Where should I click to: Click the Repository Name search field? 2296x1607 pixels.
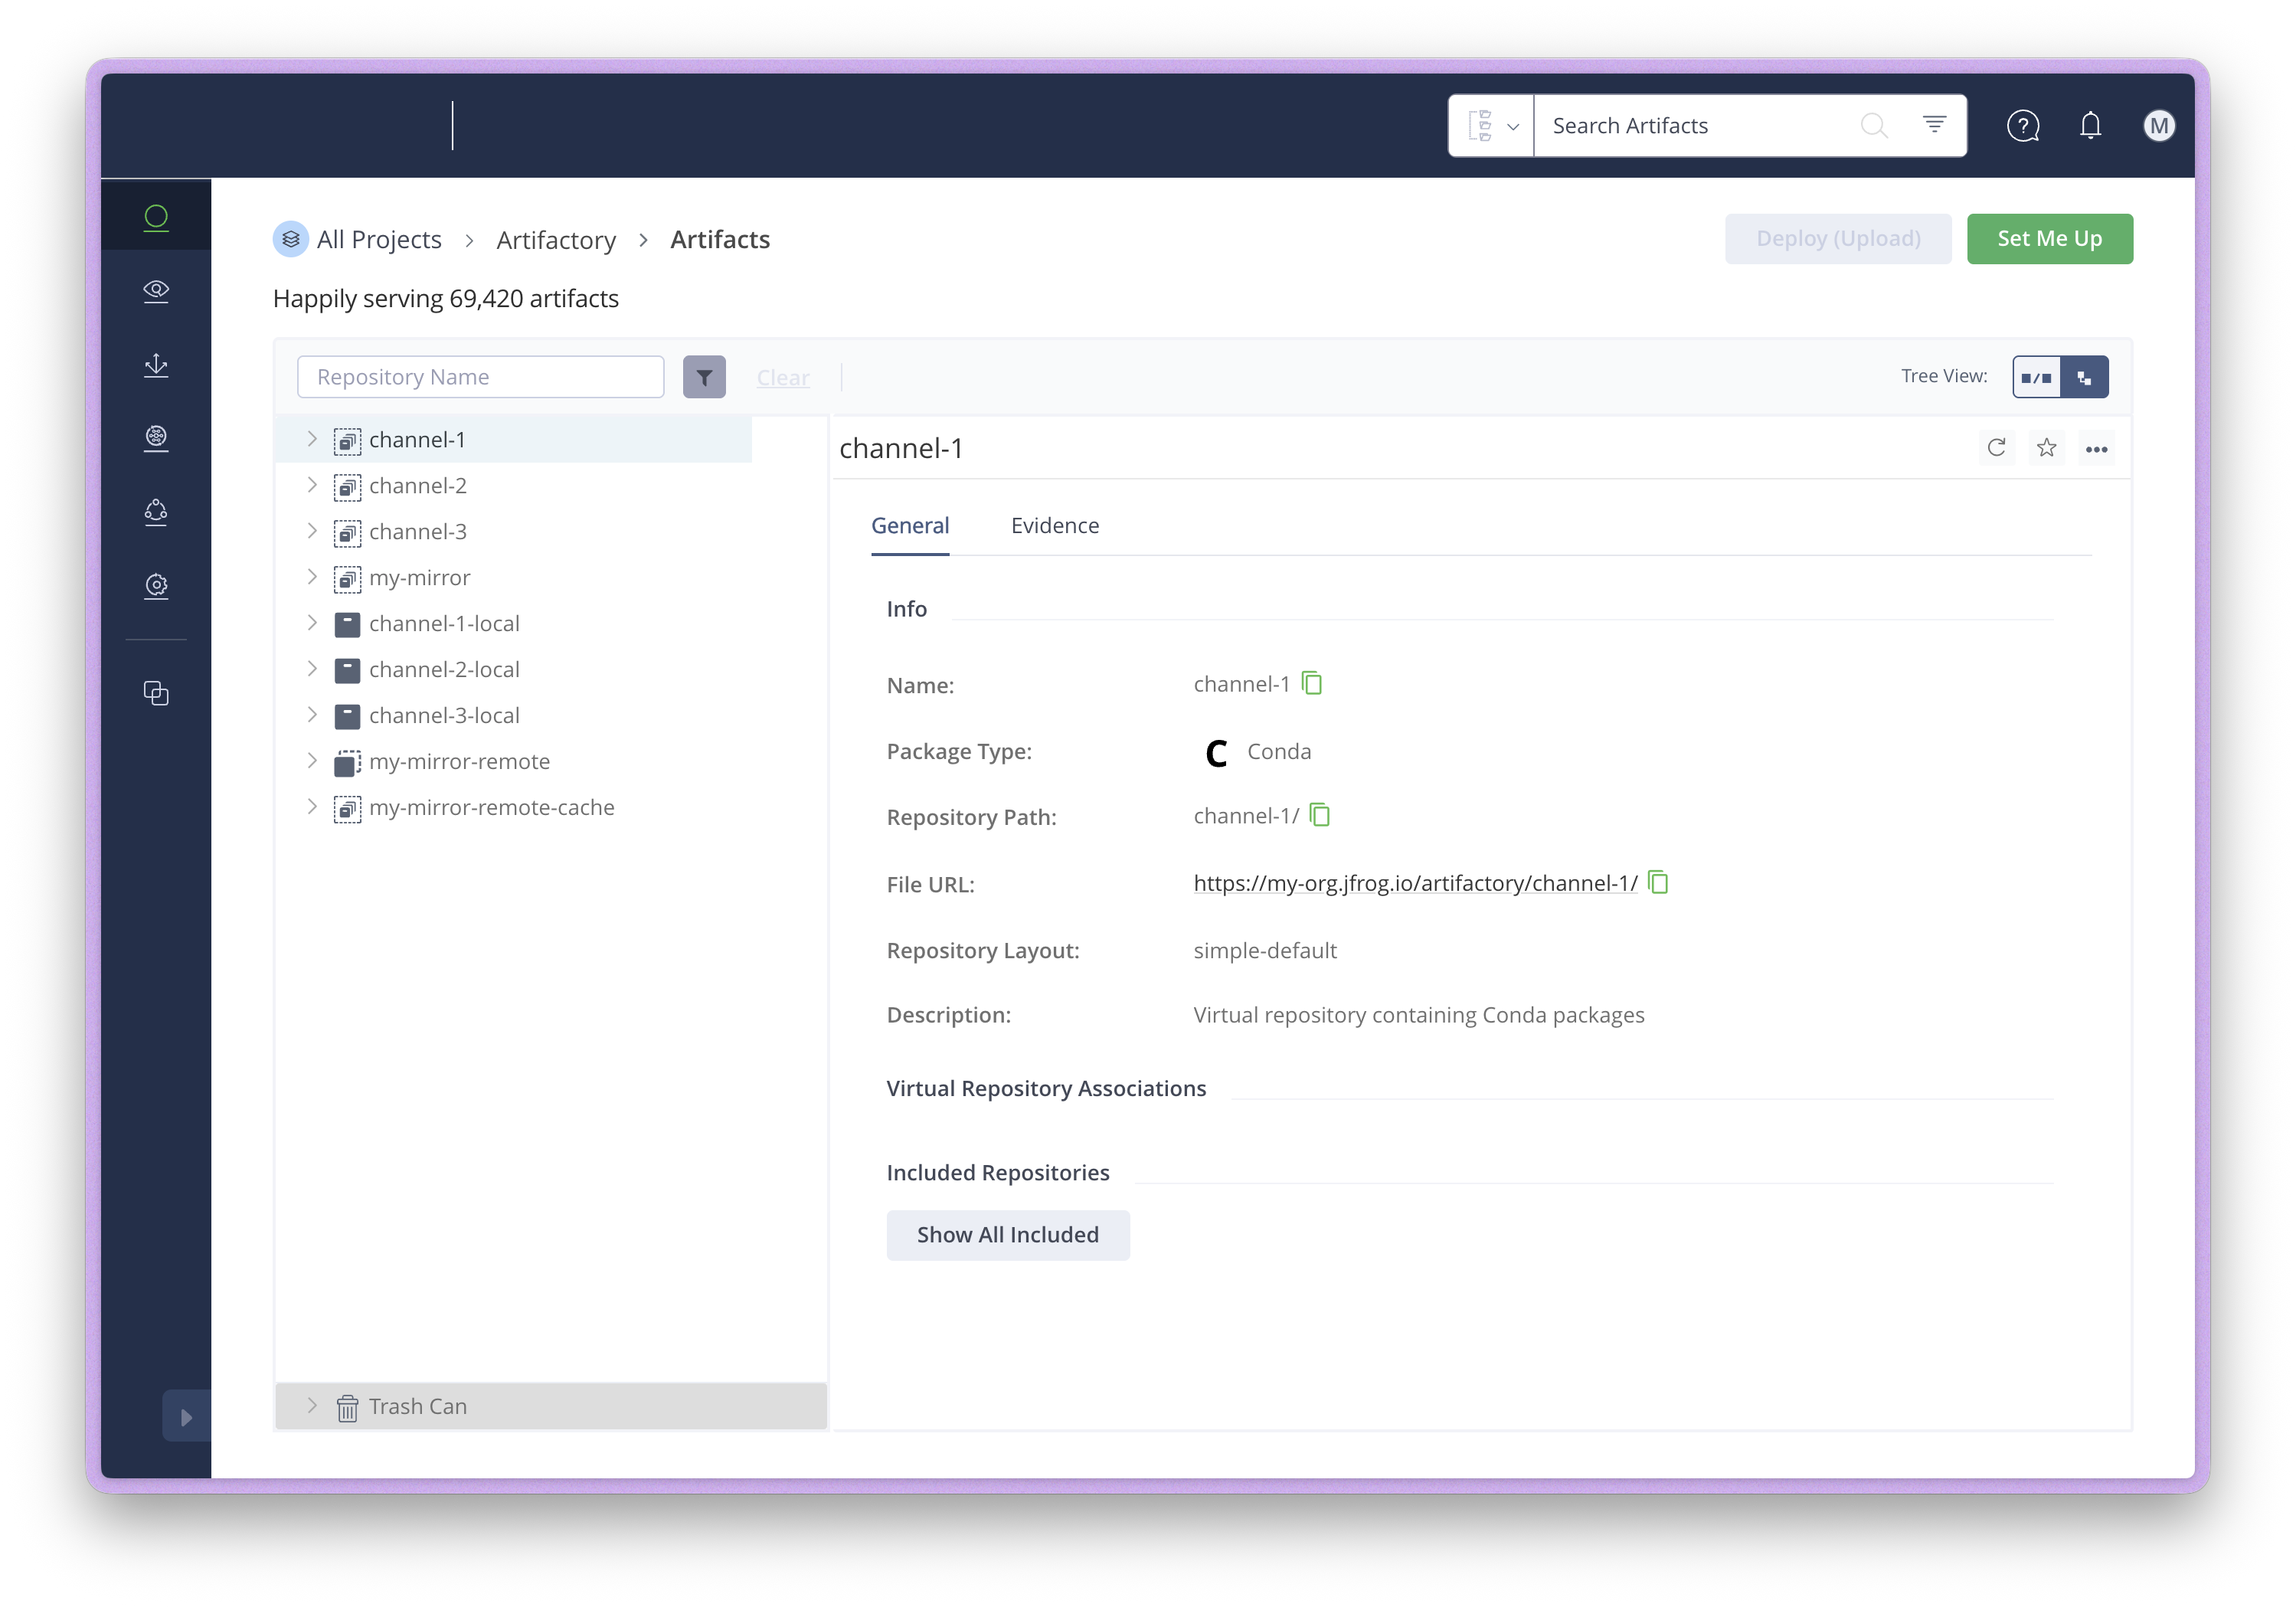(480, 376)
